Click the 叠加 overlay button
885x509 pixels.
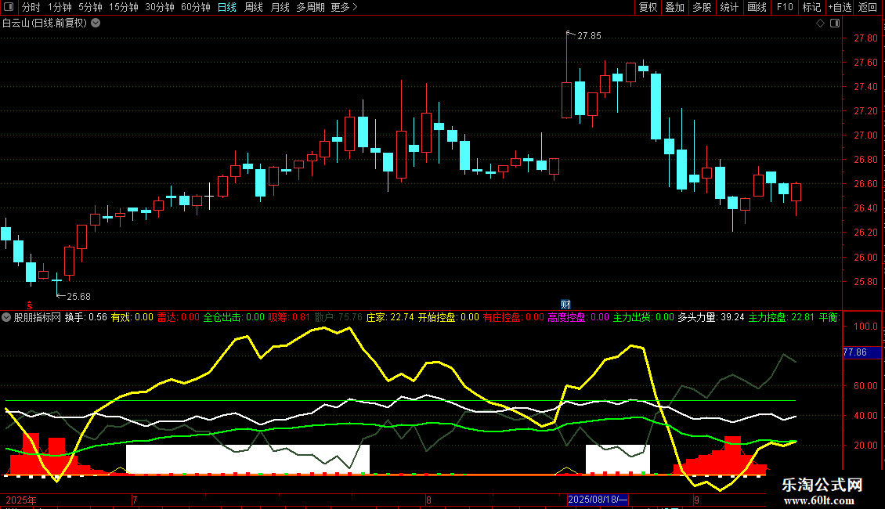(675, 7)
